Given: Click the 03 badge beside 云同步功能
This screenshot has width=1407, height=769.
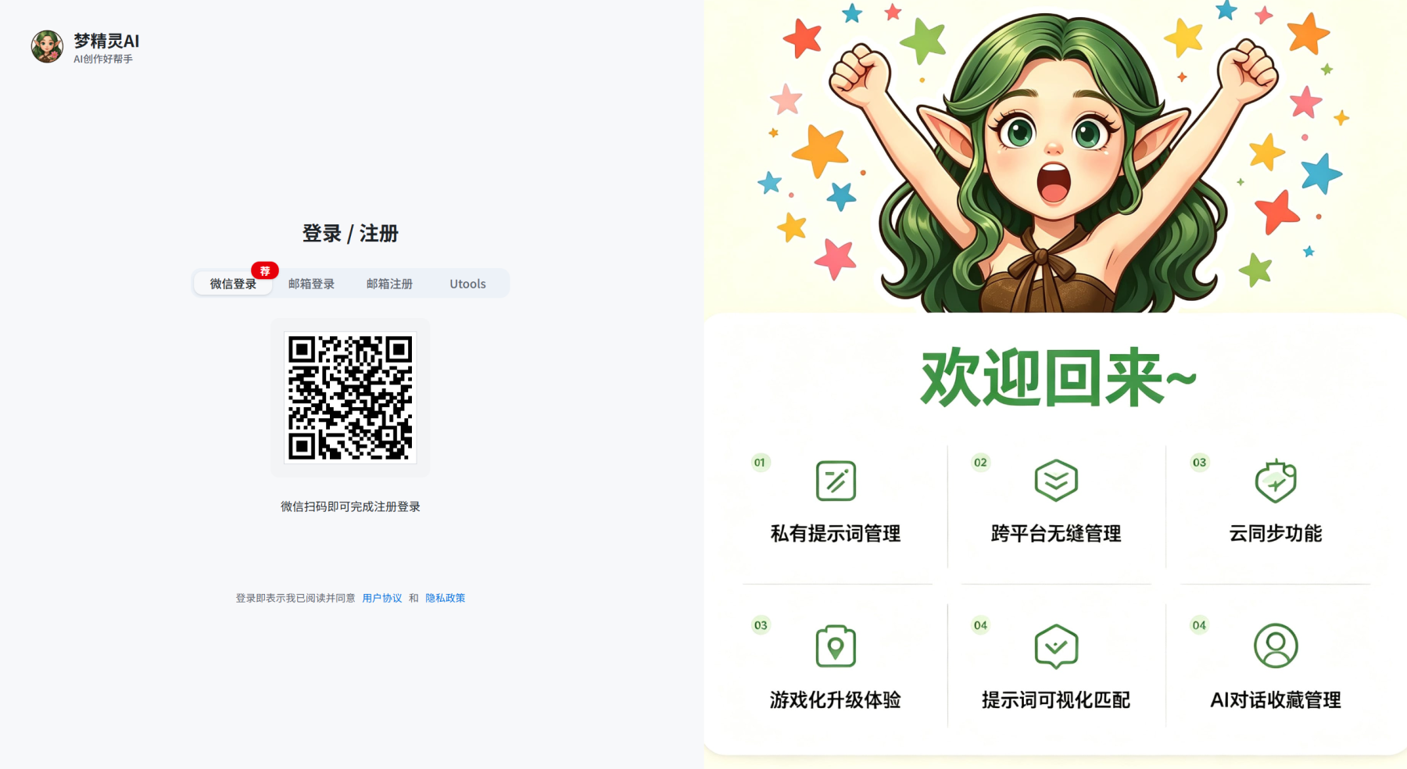Looking at the screenshot, I should coord(1199,463).
